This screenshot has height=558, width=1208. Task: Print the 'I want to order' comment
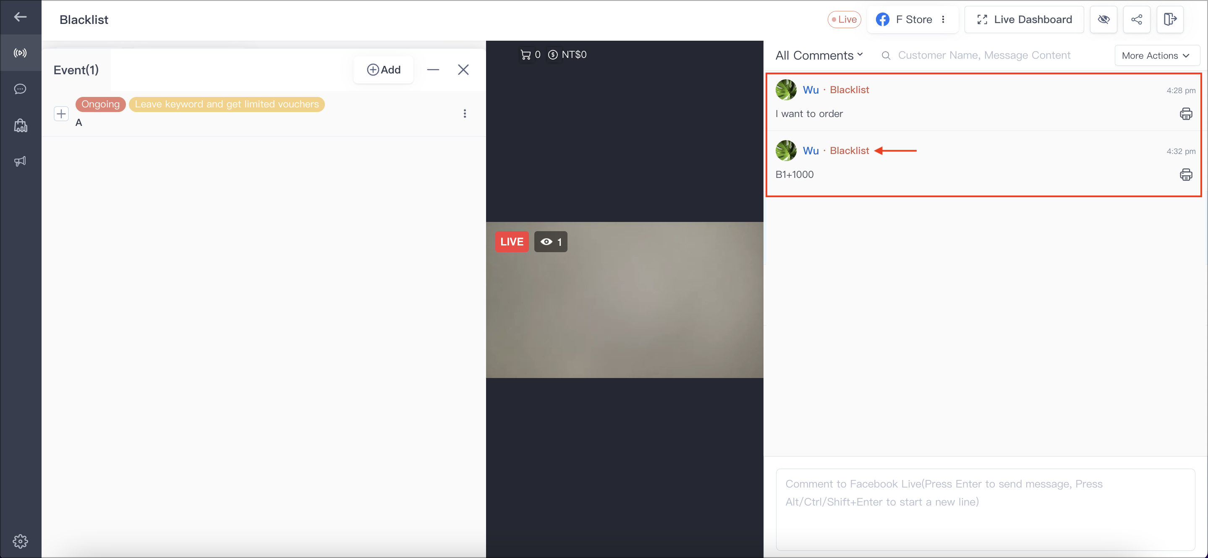(x=1186, y=114)
